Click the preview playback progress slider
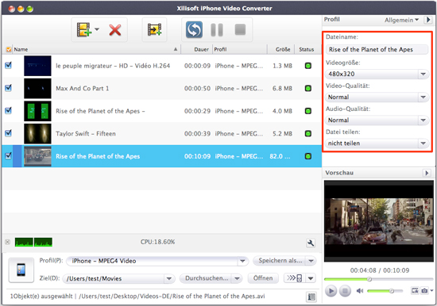The image size is (437, 306). [379, 279]
